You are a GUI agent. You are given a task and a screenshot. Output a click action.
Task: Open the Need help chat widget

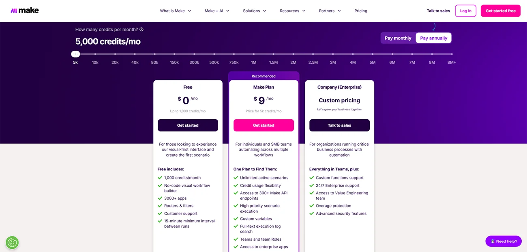pos(503,241)
